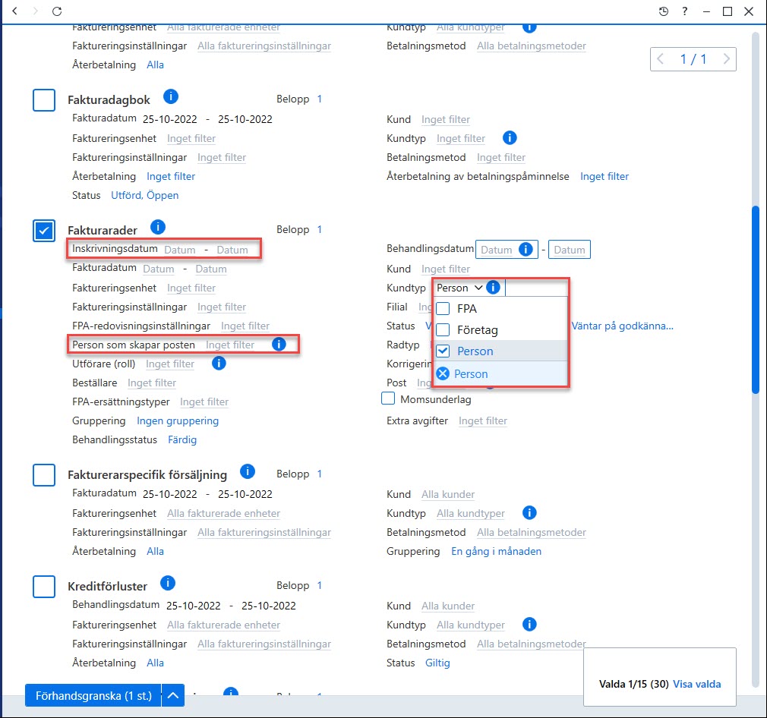Open the Visa valda link
Screen dimensions: 767x718
(x=696, y=684)
